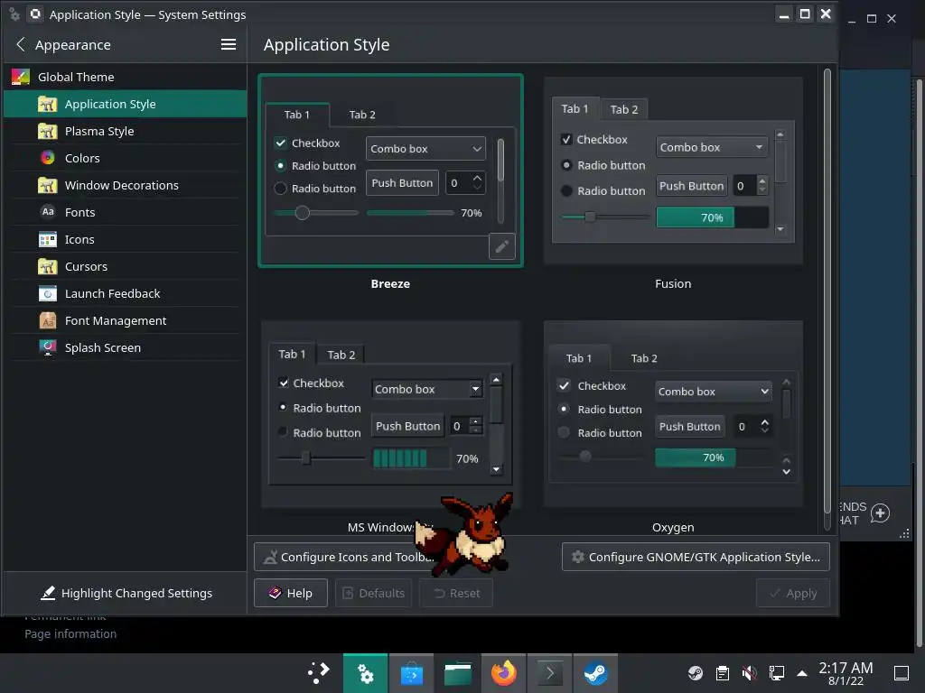Select Tab 1 in Fusion preview
The image size is (925, 693).
(x=575, y=109)
